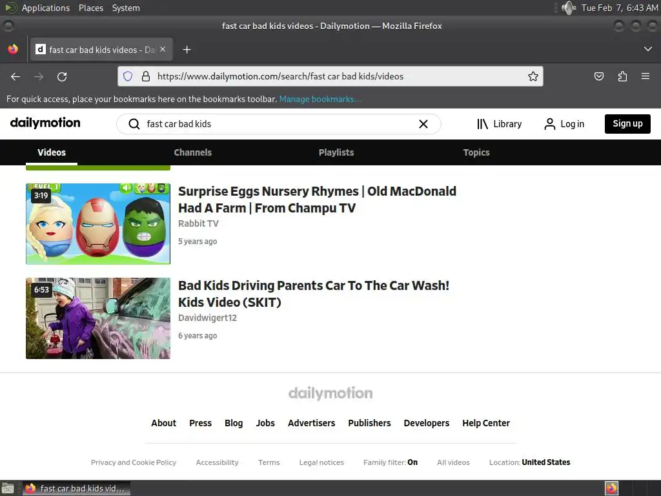
Task: Click the volume speaker icon in top panel
Action: click(568, 8)
